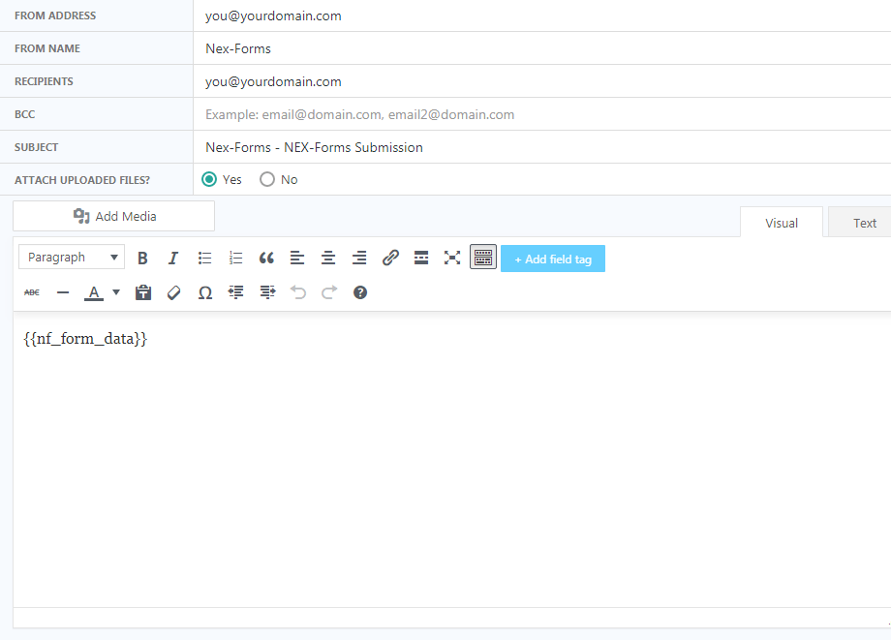This screenshot has width=891, height=640.
Task: Click the BCC label
Action: point(24,114)
